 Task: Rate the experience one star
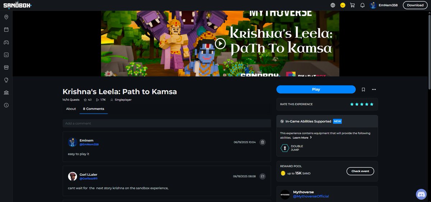pos(352,104)
